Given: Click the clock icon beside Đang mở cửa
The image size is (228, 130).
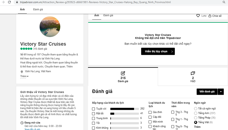Looking at the screenshot, I should pos(22,123).
